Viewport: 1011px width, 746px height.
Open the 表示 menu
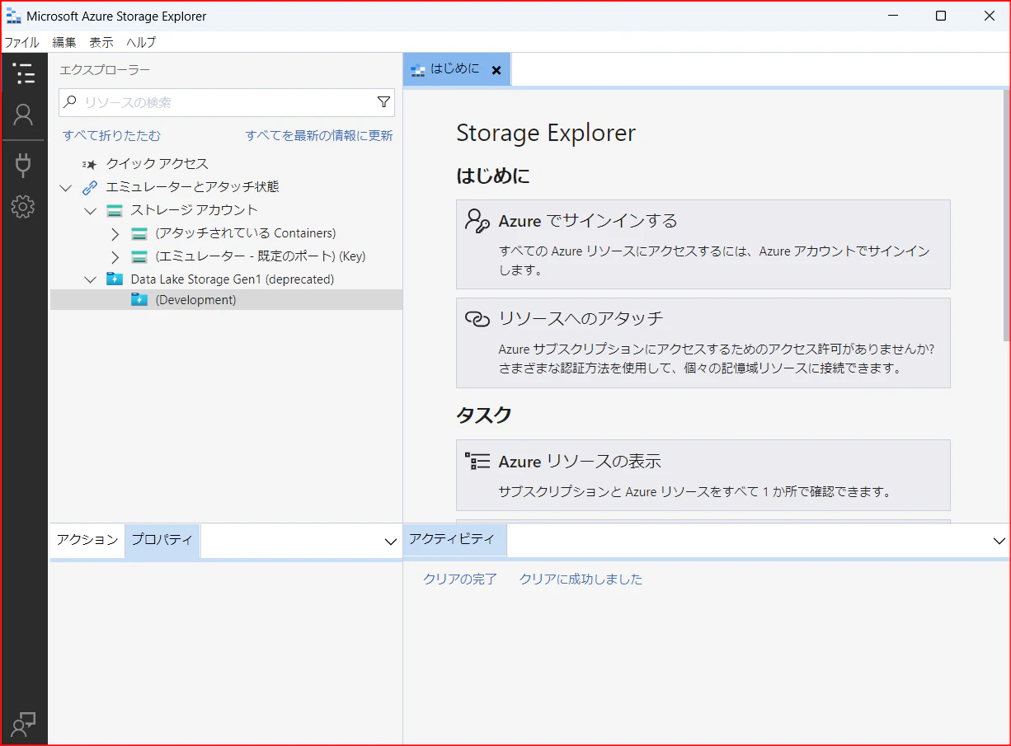pos(101,42)
